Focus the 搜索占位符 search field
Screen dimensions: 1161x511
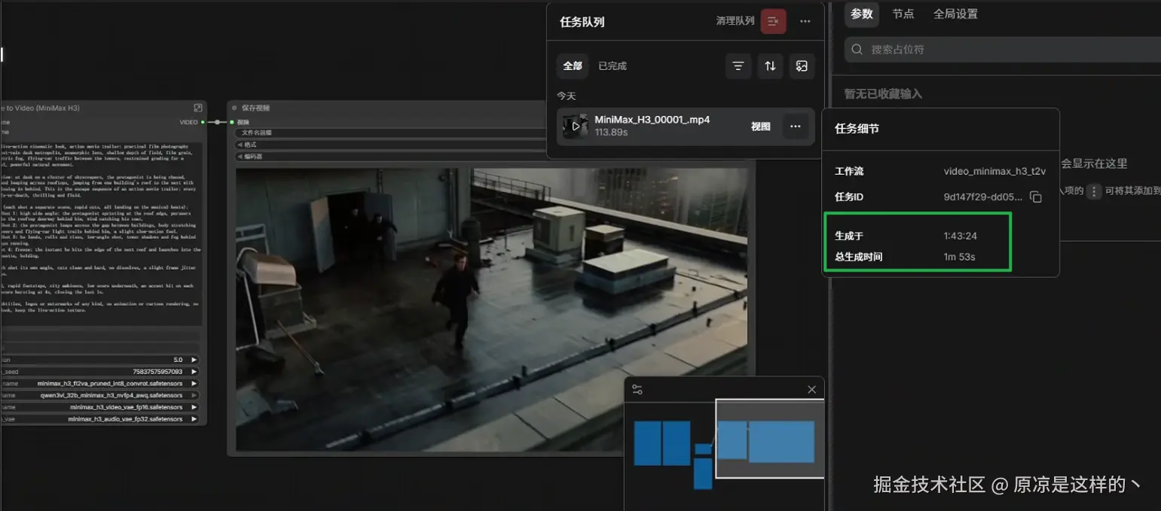click(x=1002, y=49)
